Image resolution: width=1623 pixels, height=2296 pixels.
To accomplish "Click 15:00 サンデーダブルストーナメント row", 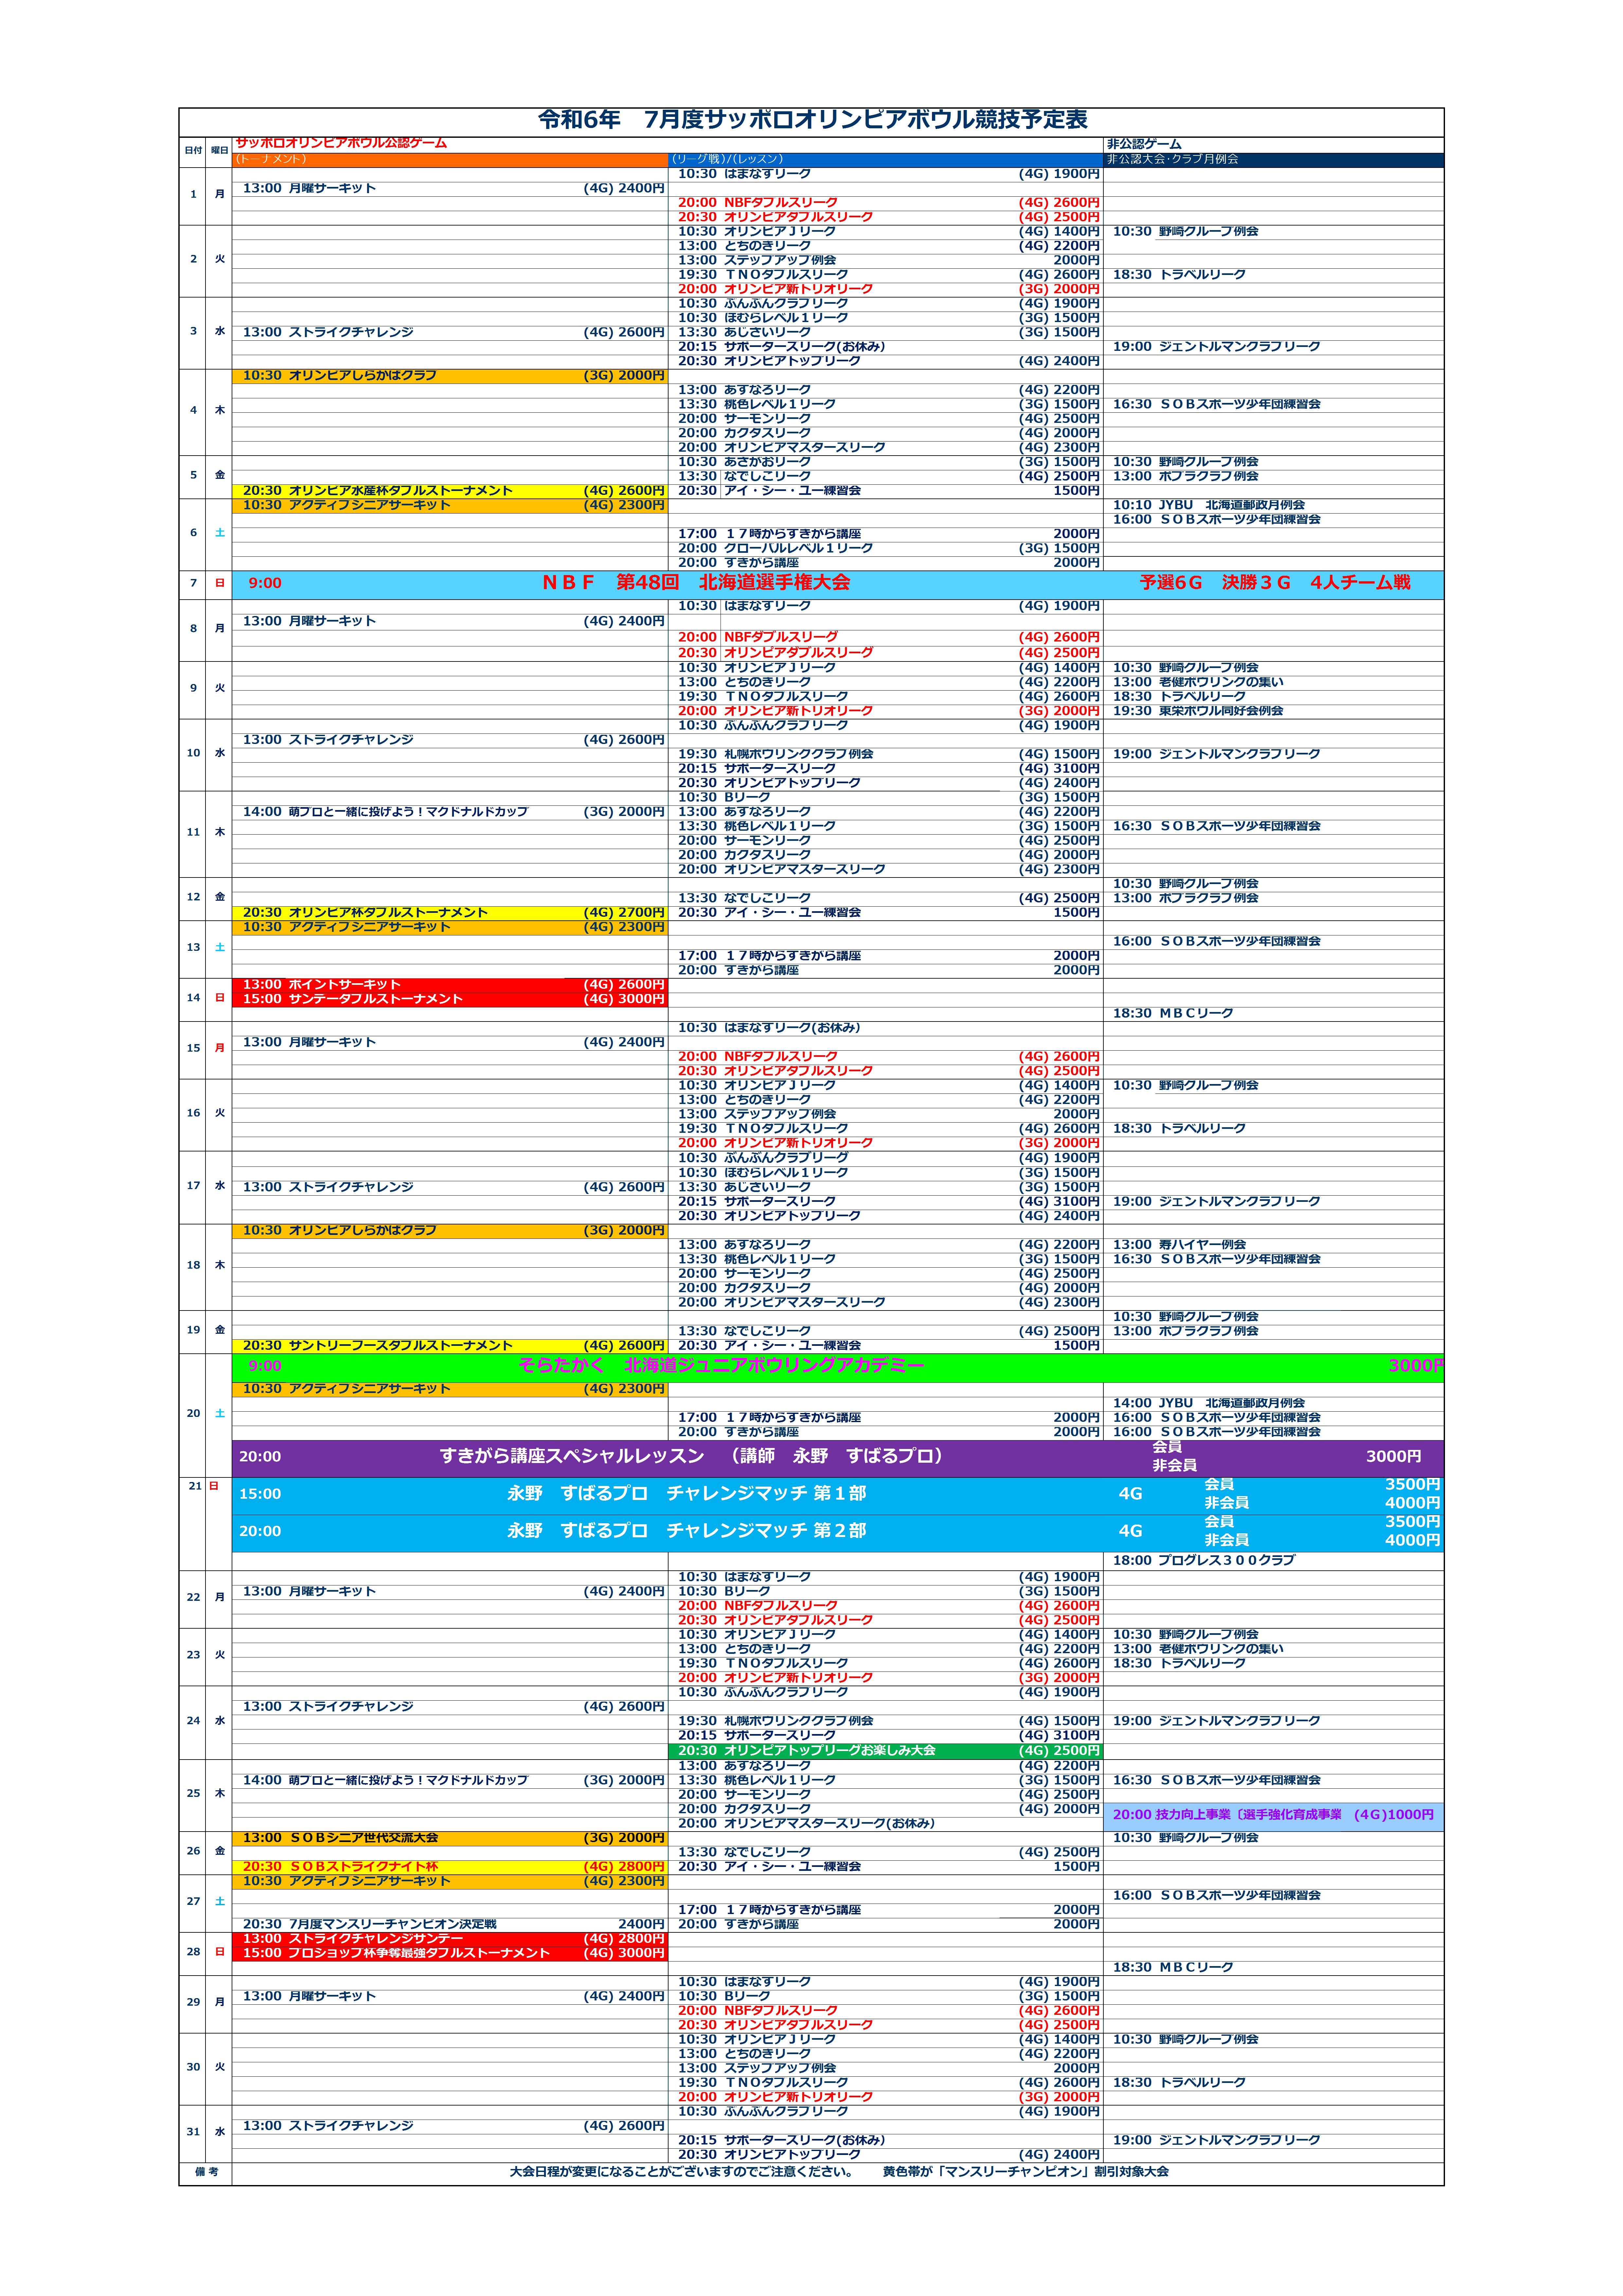I will click(450, 999).
